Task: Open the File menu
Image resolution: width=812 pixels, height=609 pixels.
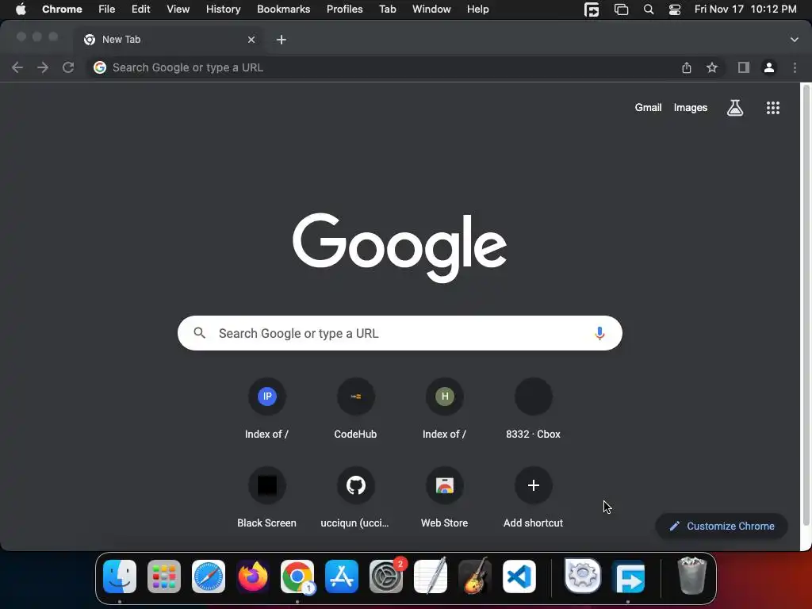Action: pos(107,10)
